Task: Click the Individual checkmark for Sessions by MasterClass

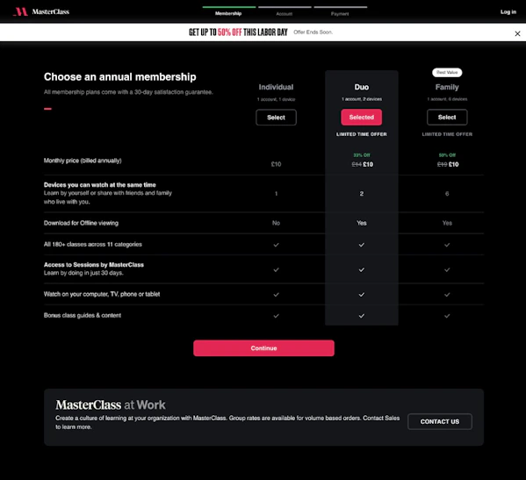Action: (x=276, y=269)
